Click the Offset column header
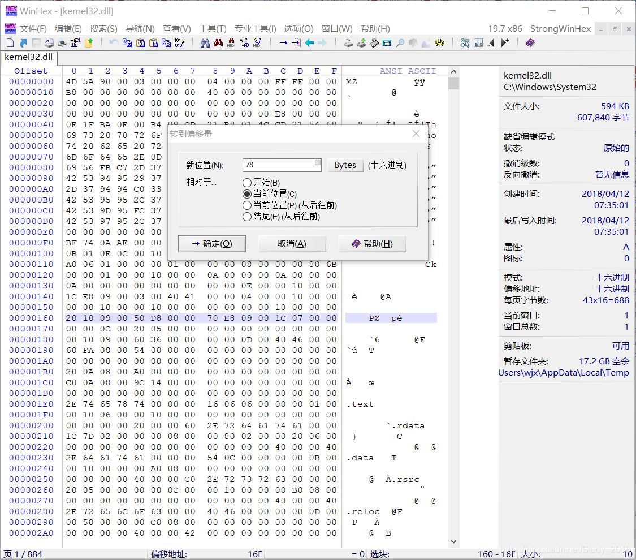This screenshot has width=636, height=560. click(31, 71)
